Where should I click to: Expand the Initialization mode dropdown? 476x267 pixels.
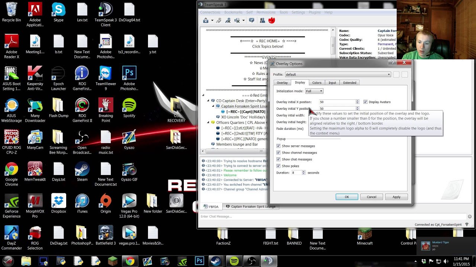314,91
